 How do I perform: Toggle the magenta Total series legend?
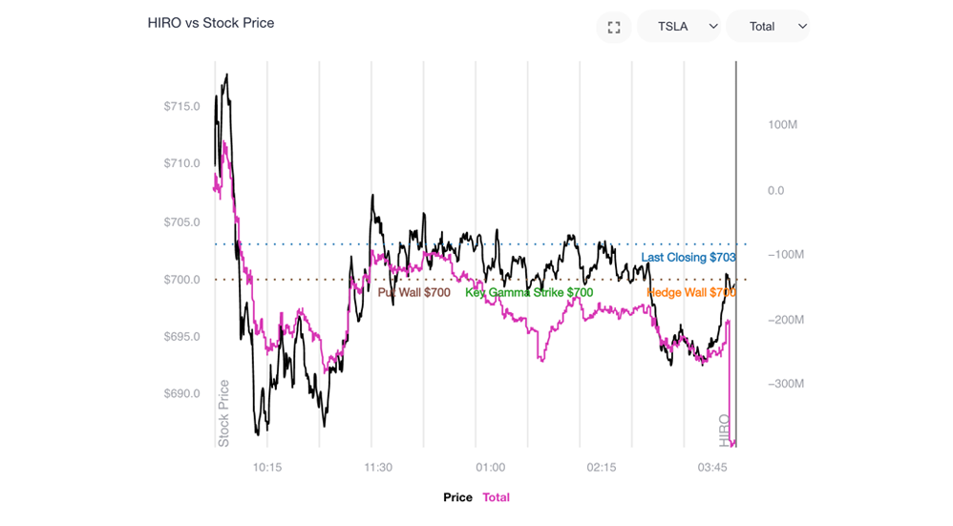(497, 497)
